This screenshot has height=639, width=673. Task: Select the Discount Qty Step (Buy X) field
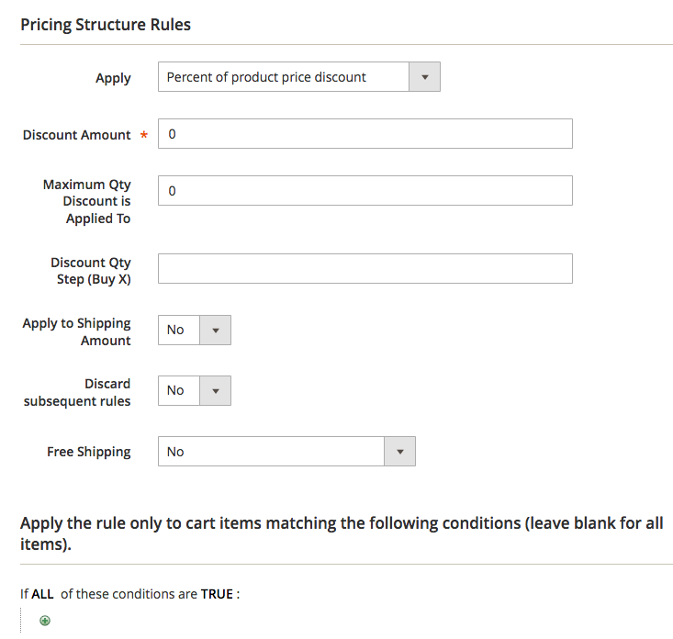pyautogui.click(x=365, y=269)
